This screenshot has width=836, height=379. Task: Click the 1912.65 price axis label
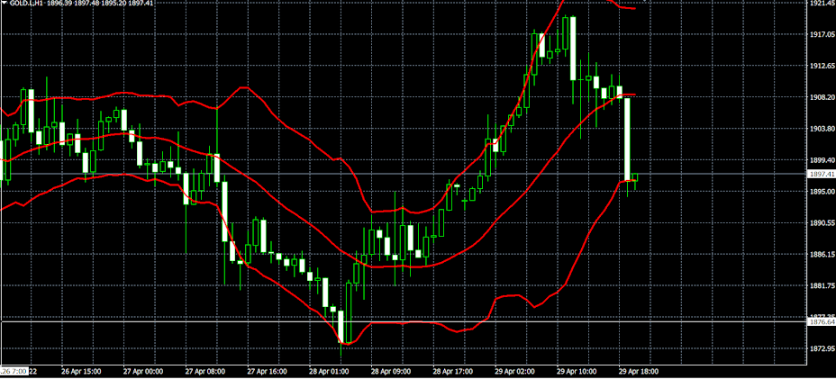pyautogui.click(x=822, y=66)
